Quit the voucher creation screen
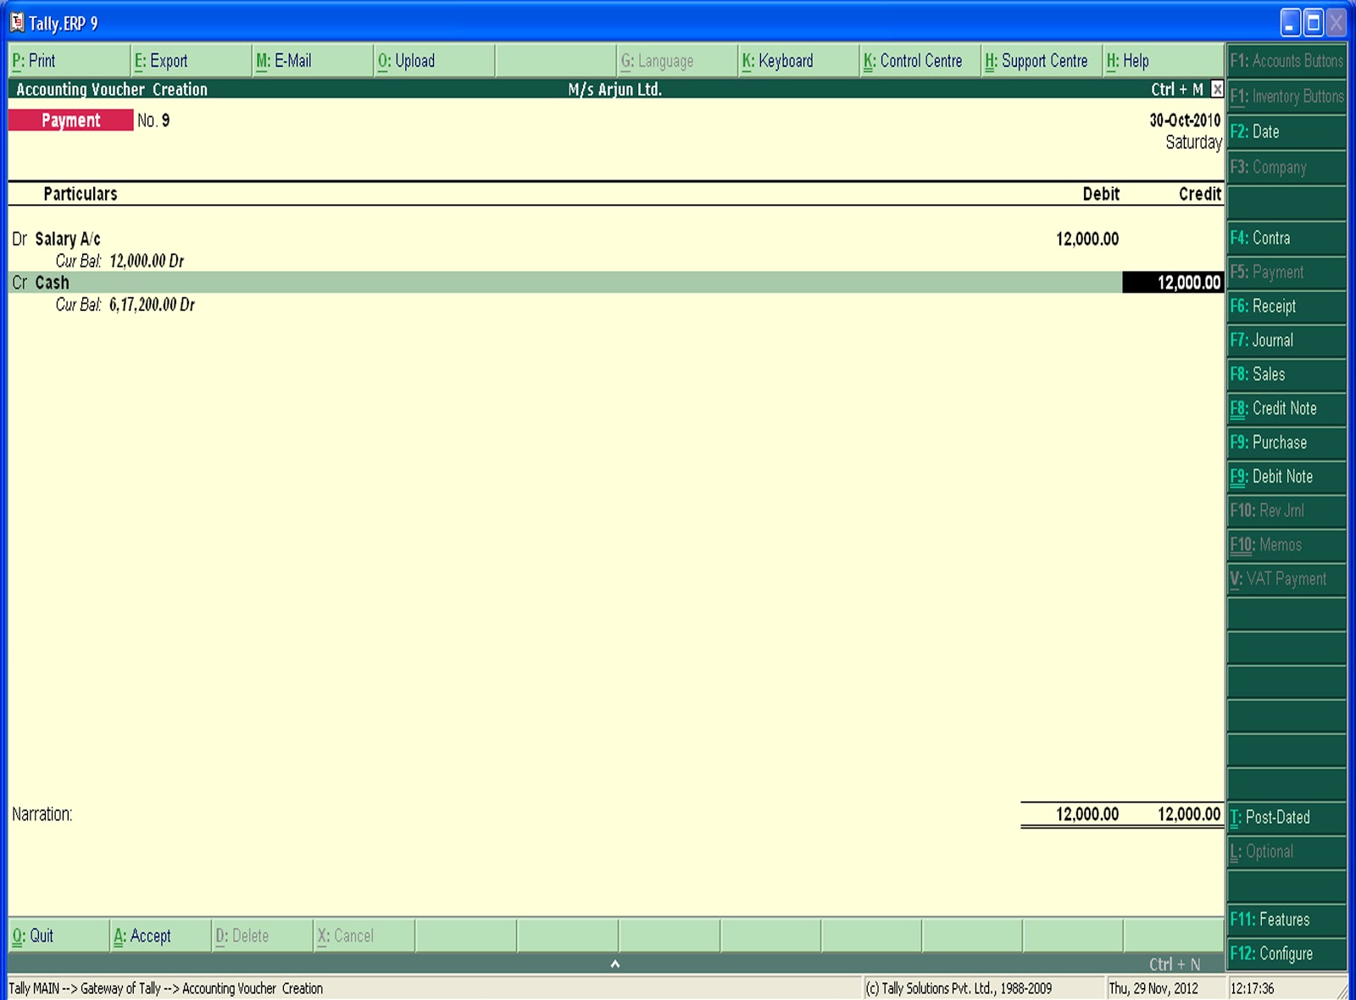The image size is (1356, 1000). (x=32, y=936)
